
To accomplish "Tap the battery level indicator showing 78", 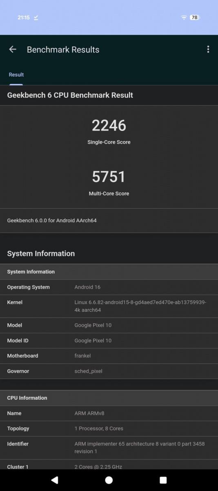I will pyautogui.click(x=195, y=18).
